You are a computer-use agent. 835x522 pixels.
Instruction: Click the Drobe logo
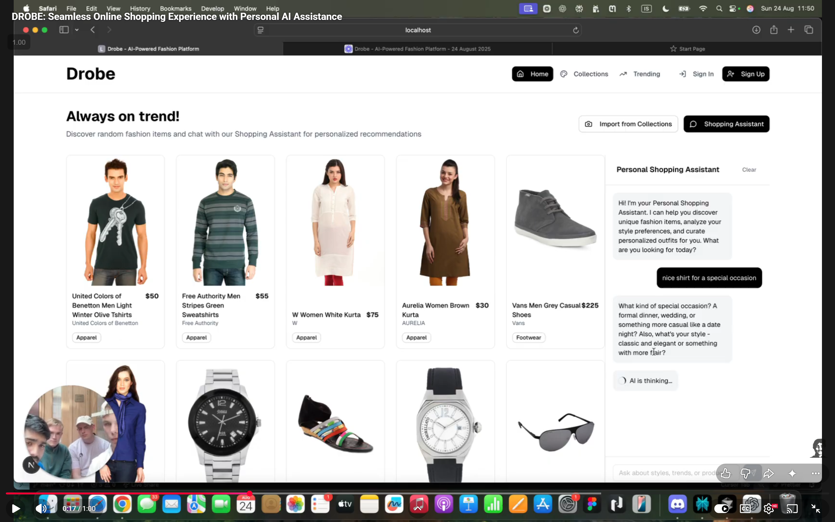[x=91, y=73]
